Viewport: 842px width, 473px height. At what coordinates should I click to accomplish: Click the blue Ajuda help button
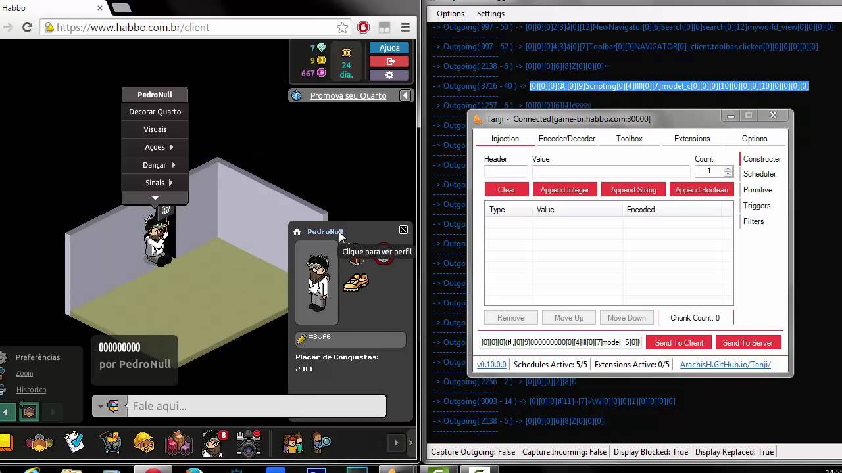[x=389, y=48]
